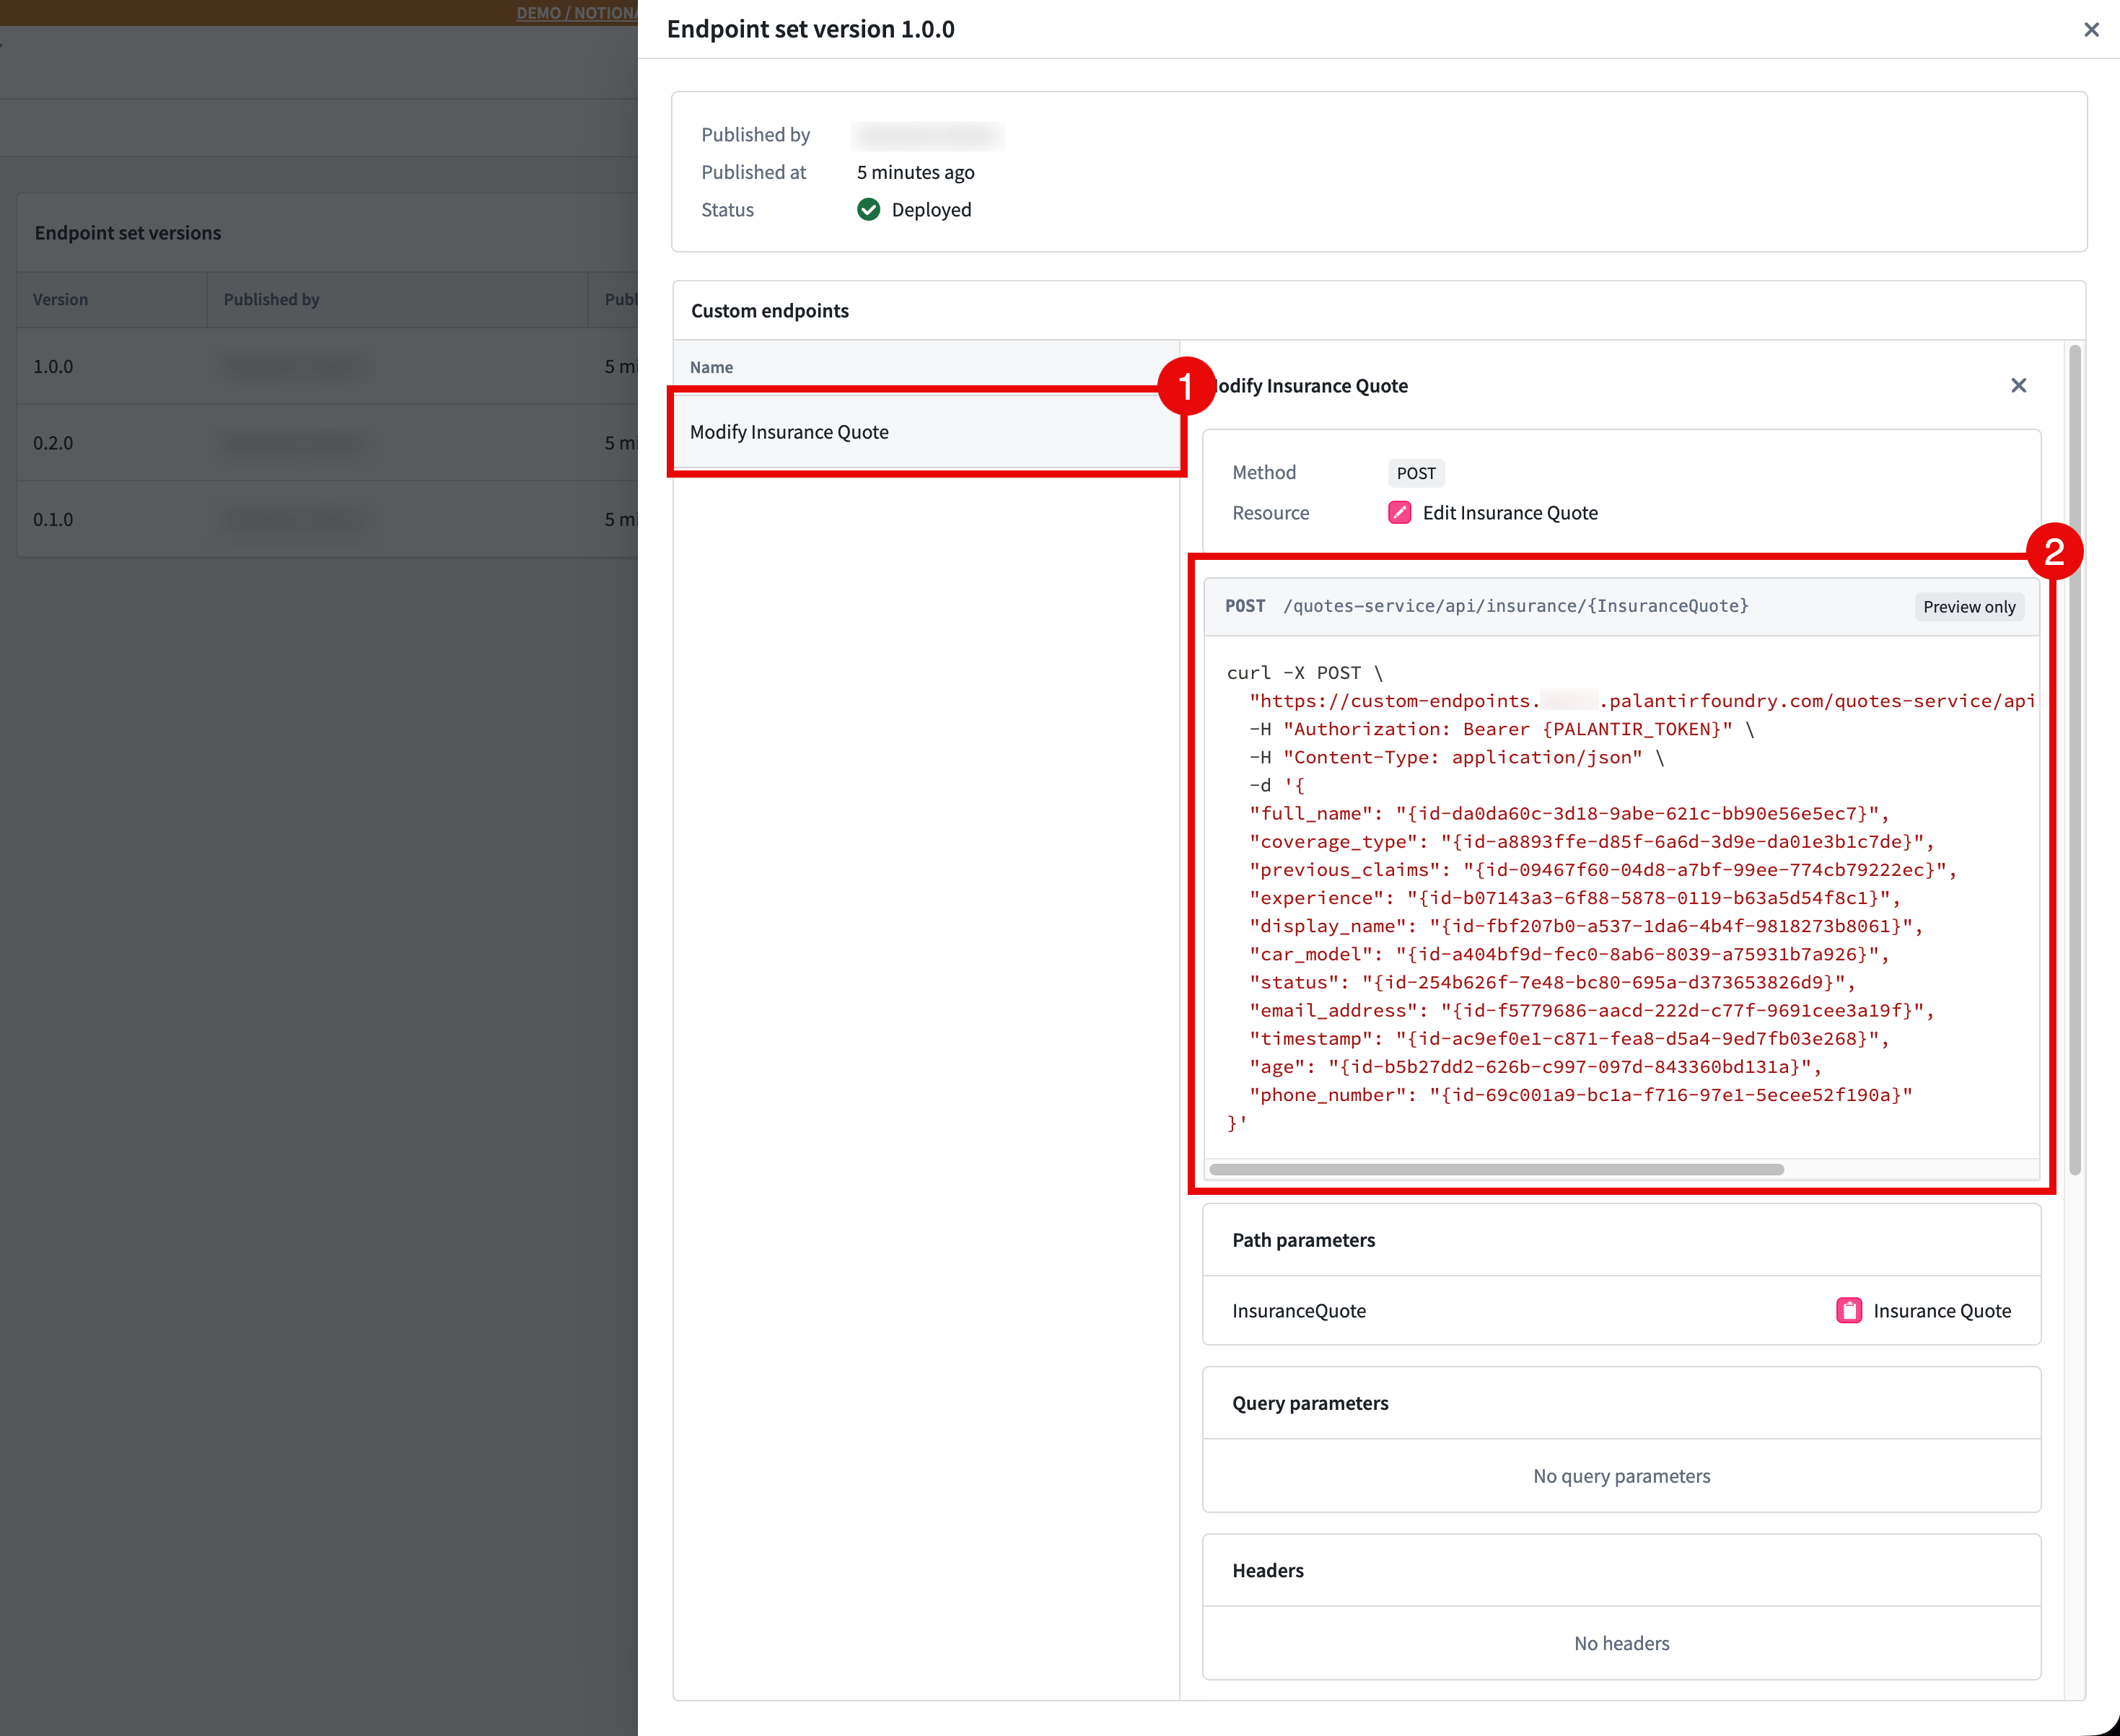
Task: Close the Modify Insurance Quote detail panel
Action: pyautogui.click(x=2018, y=385)
